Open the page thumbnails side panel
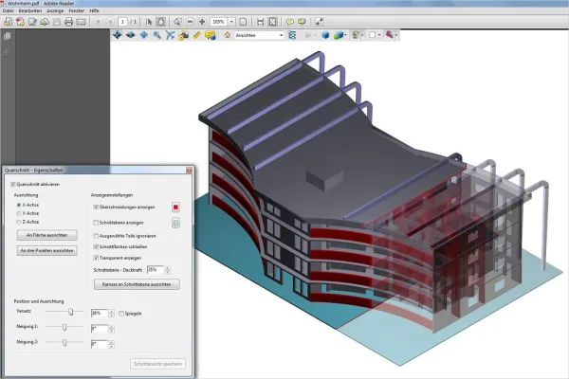The image size is (569, 379). tap(7, 36)
